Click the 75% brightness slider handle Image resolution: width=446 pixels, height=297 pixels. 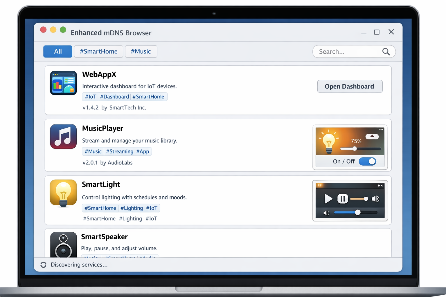click(x=355, y=149)
